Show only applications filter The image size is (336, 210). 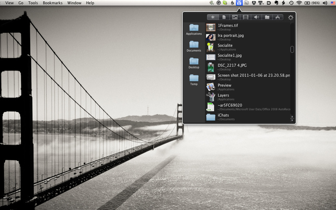(x=278, y=17)
